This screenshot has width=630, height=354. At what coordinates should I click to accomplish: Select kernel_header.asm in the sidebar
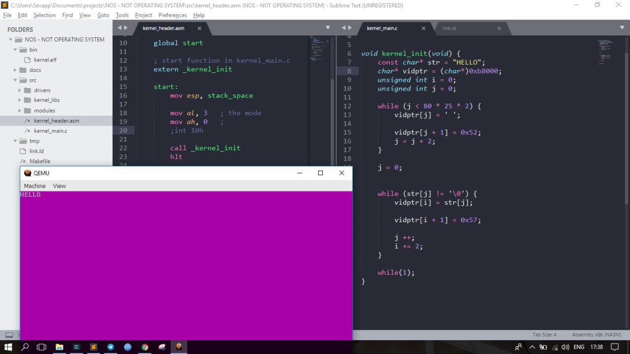(56, 121)
